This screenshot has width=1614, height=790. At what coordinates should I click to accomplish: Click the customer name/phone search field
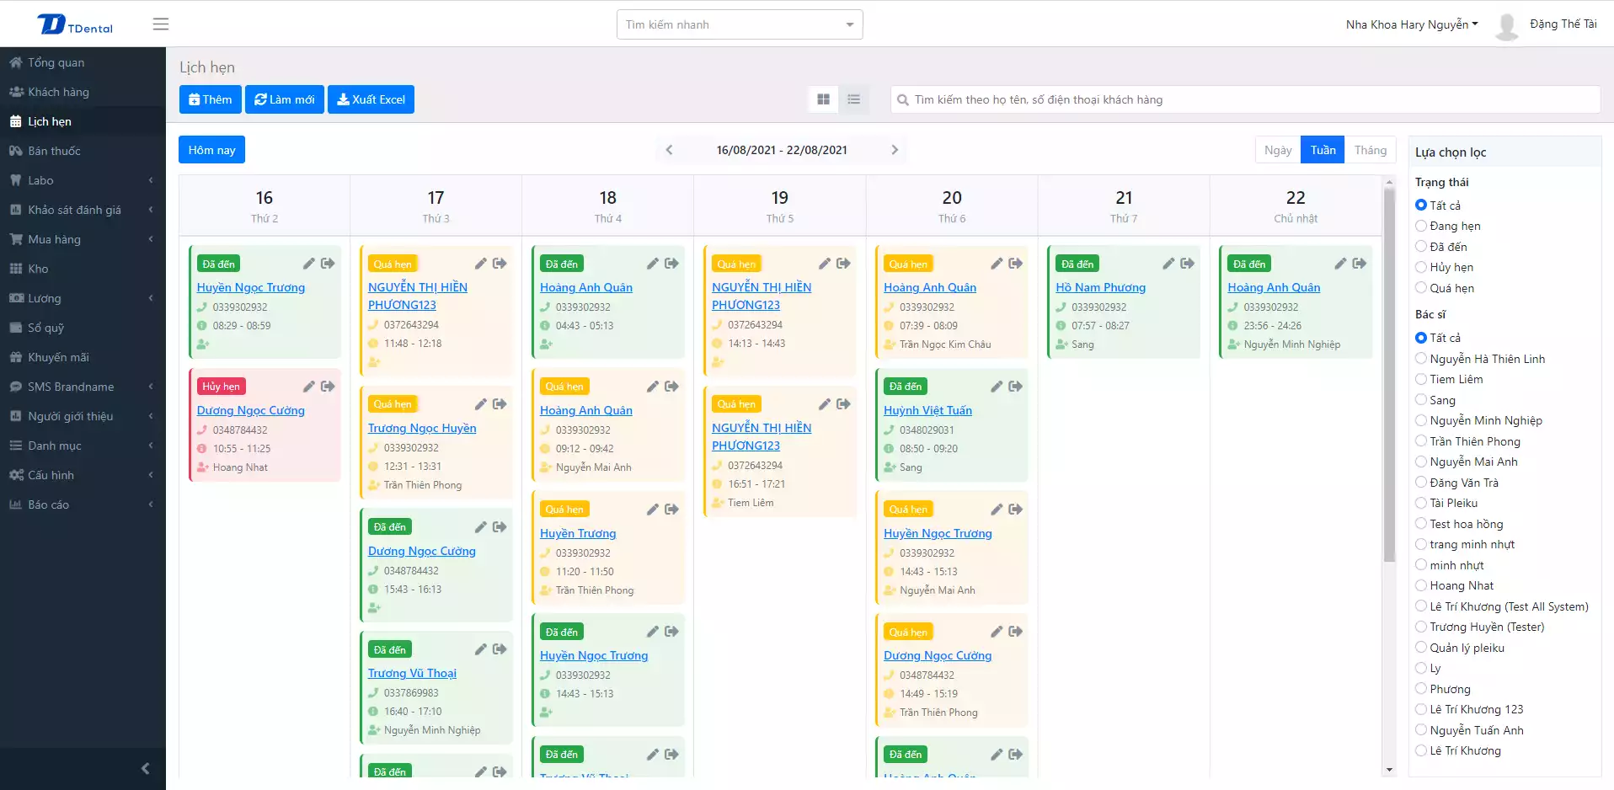pyautogui.click(x=1247, y=99)
